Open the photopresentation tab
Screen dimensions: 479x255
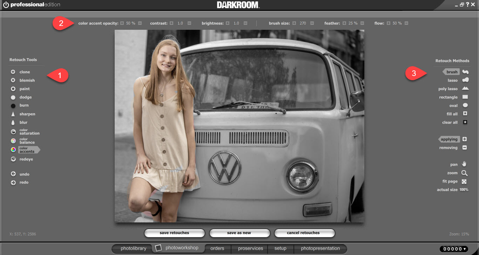click(320, 249)
